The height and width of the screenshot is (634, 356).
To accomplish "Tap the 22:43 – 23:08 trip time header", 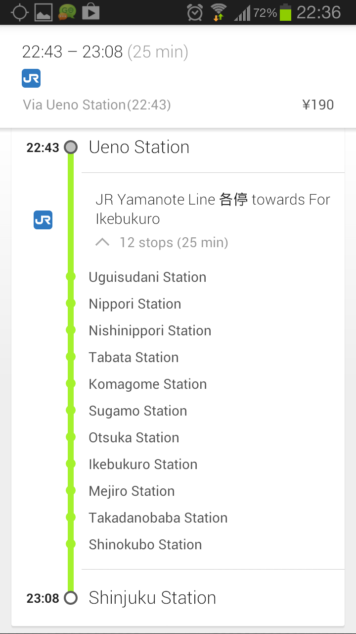I will point(105,52).
